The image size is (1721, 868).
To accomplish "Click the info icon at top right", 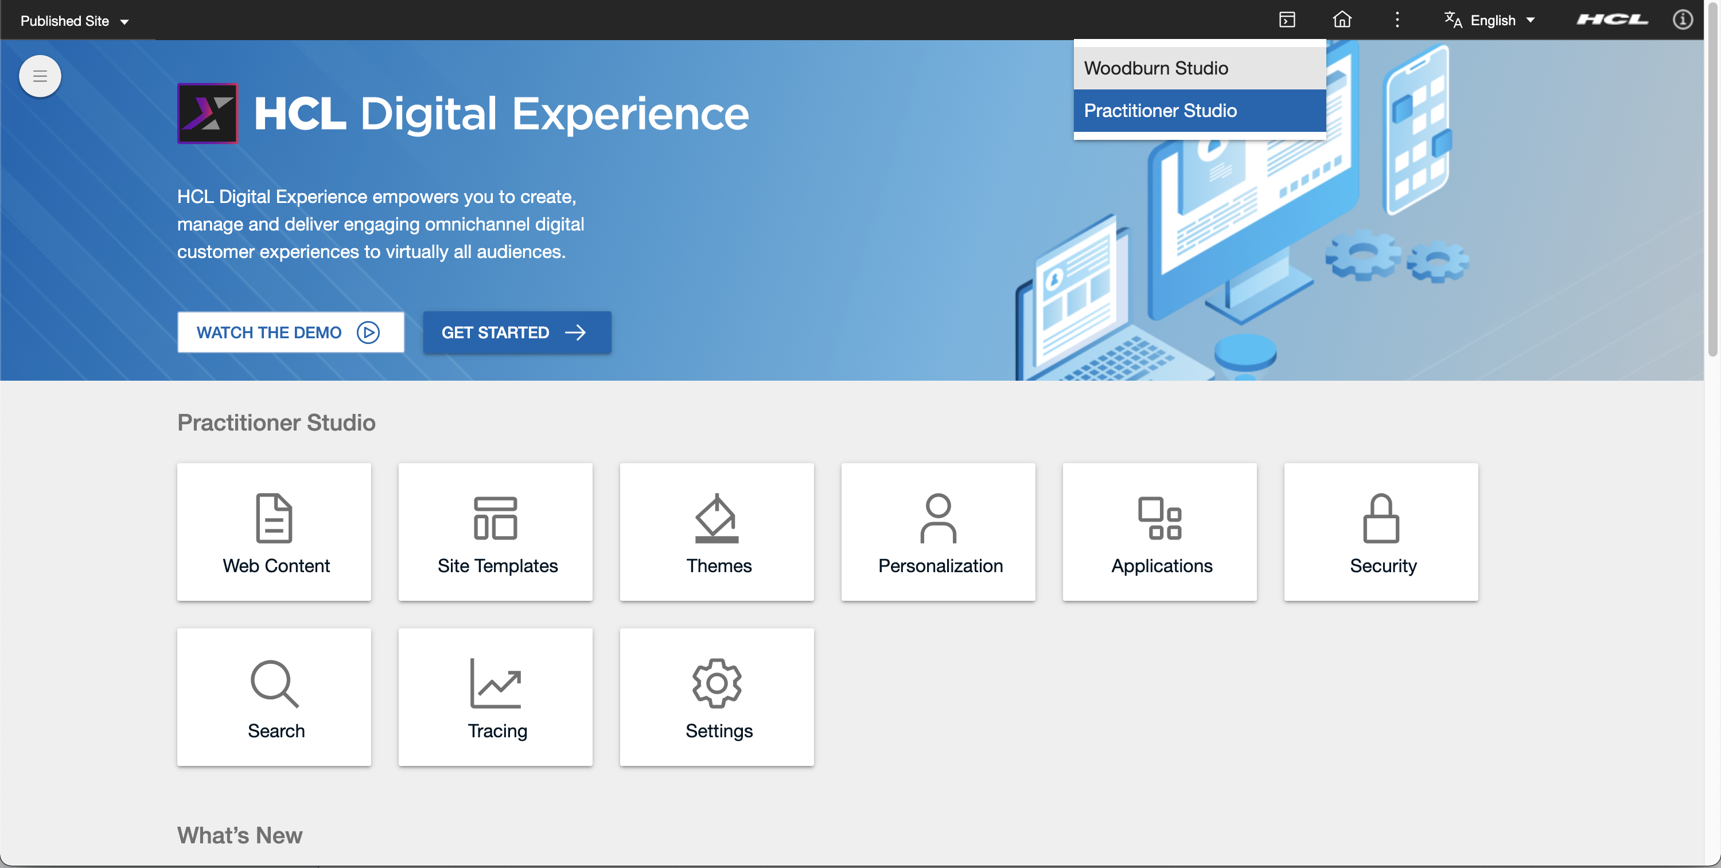I will point(1682,20).
